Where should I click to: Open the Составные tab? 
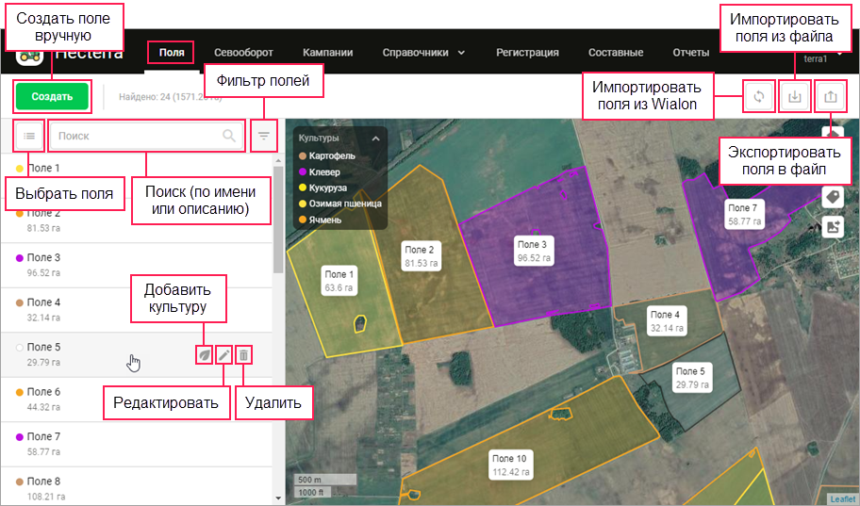click(x=616, y=53)
